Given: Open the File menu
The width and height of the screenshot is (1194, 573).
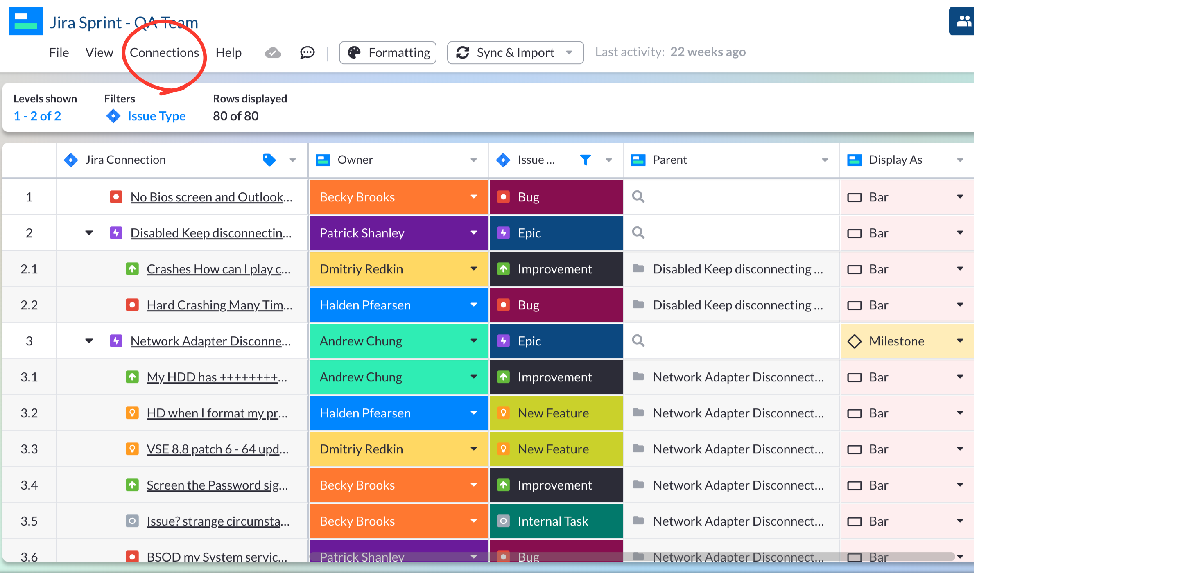Looking at the screenshot, I should click(59, 53).
